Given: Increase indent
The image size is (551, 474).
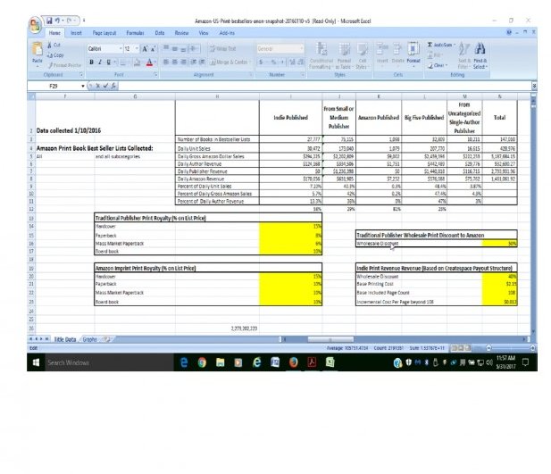Looking at the screenshot, I should [202, 62].
